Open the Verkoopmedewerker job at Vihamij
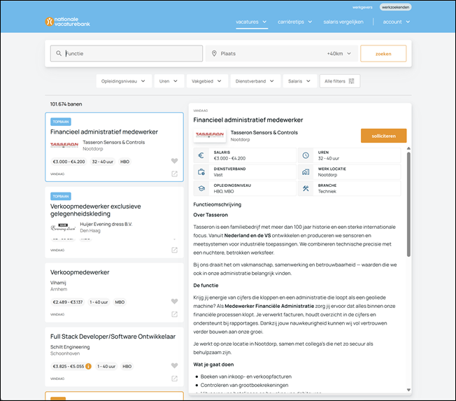The width and height of the screenshot is (456, 401). [80, 272]
